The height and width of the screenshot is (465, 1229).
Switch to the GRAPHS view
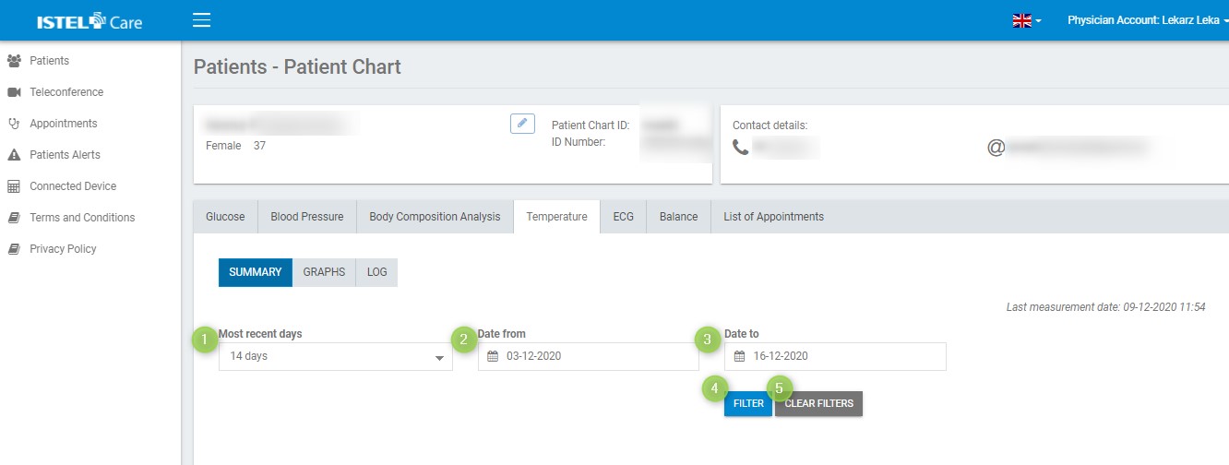tap(324, 272)
